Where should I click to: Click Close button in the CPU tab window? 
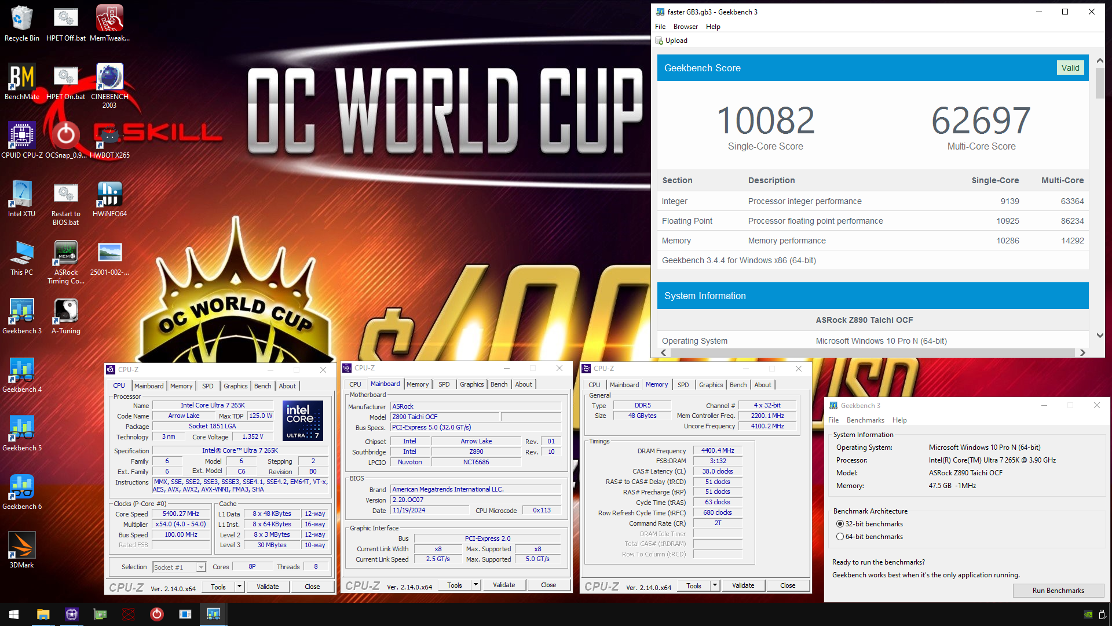(x=312, y=587)
